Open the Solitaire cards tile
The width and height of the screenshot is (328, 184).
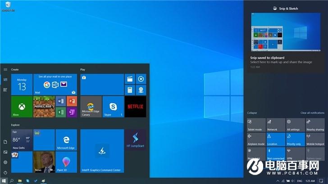pos(22,162)
